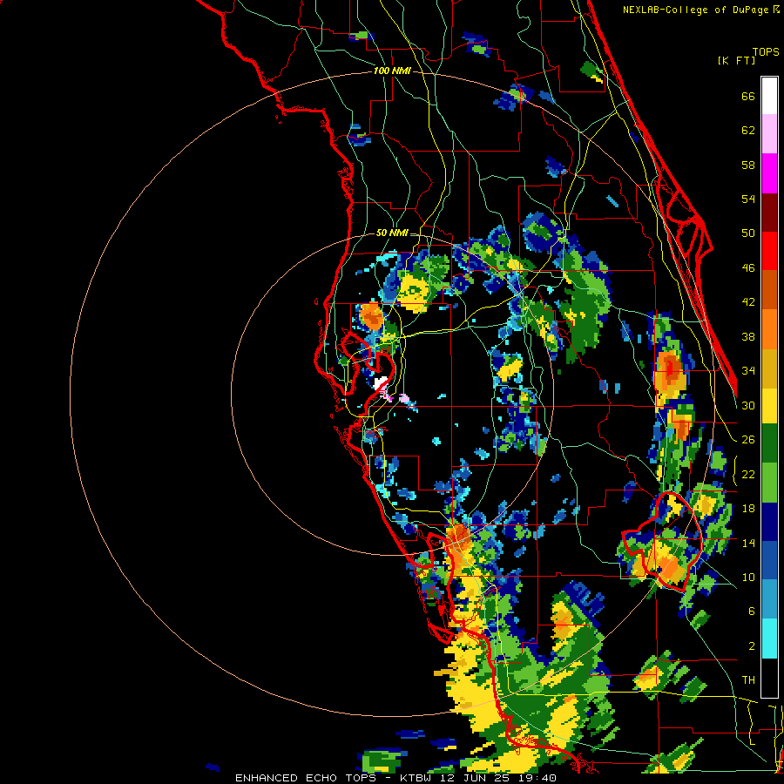This screenshot has height=784, width=784.
Task: Click the "26" legend value
Action: click(x=748, y=440)
